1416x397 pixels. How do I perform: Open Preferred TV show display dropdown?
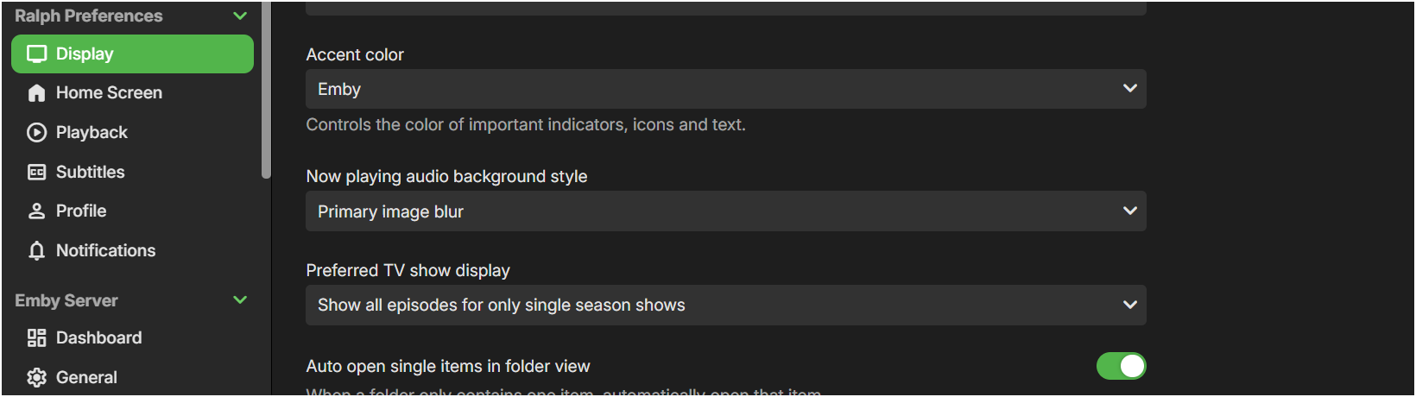[726, 306]
